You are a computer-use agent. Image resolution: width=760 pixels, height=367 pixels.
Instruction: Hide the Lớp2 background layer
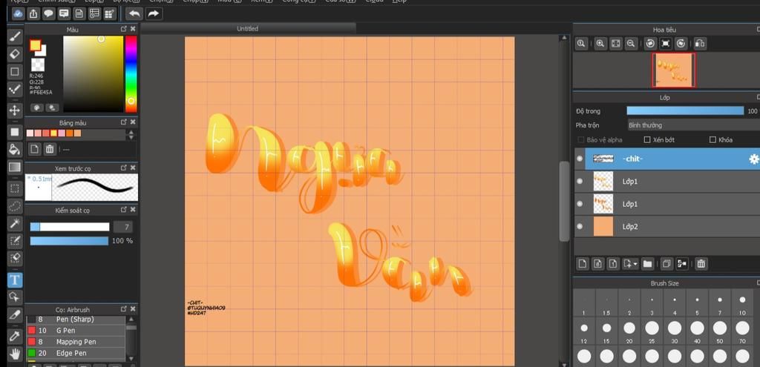[x=580, y=226]
